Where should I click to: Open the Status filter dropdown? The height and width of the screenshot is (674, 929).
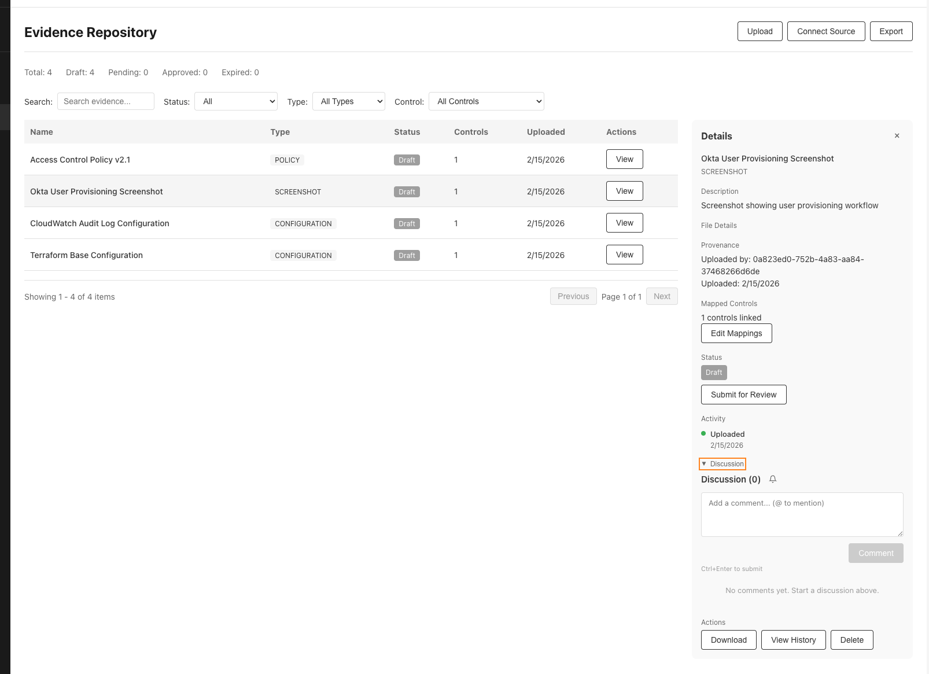pyautogui.click(x=235, y=101)
